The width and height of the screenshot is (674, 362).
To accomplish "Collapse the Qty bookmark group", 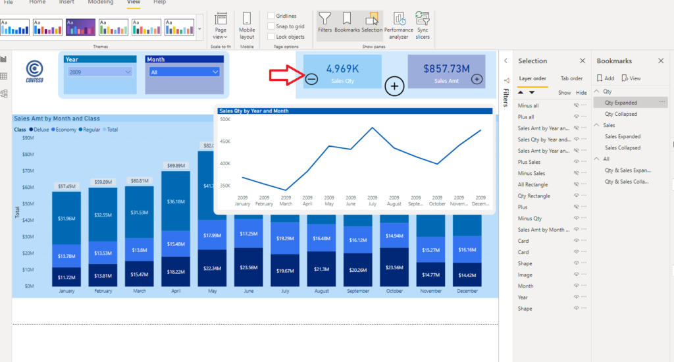I will [x=596, y=91].
